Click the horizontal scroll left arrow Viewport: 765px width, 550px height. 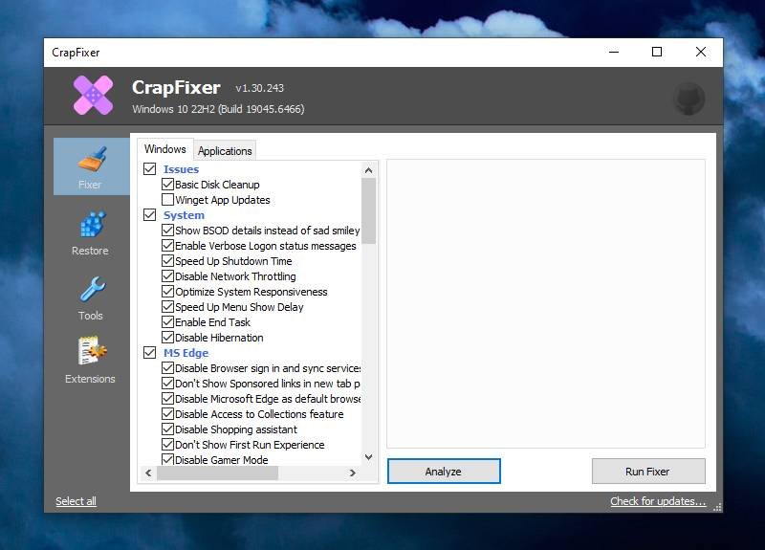pyautogui.click(x=148, y=473)
